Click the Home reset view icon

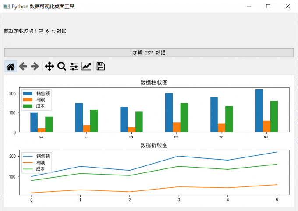(11, 66)
